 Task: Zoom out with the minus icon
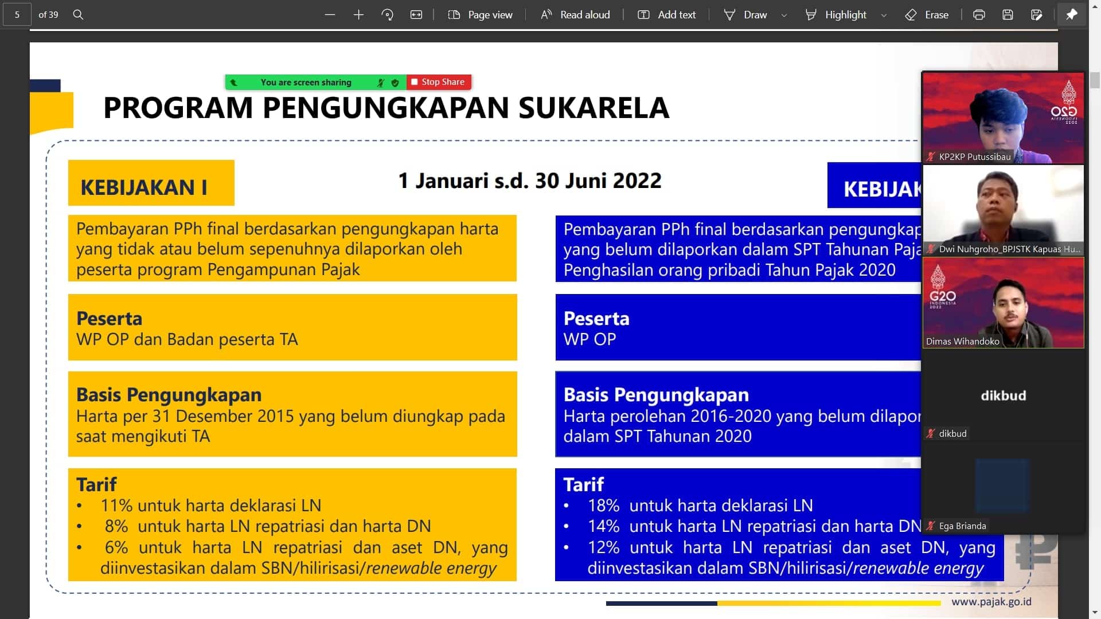coord(330,15)
